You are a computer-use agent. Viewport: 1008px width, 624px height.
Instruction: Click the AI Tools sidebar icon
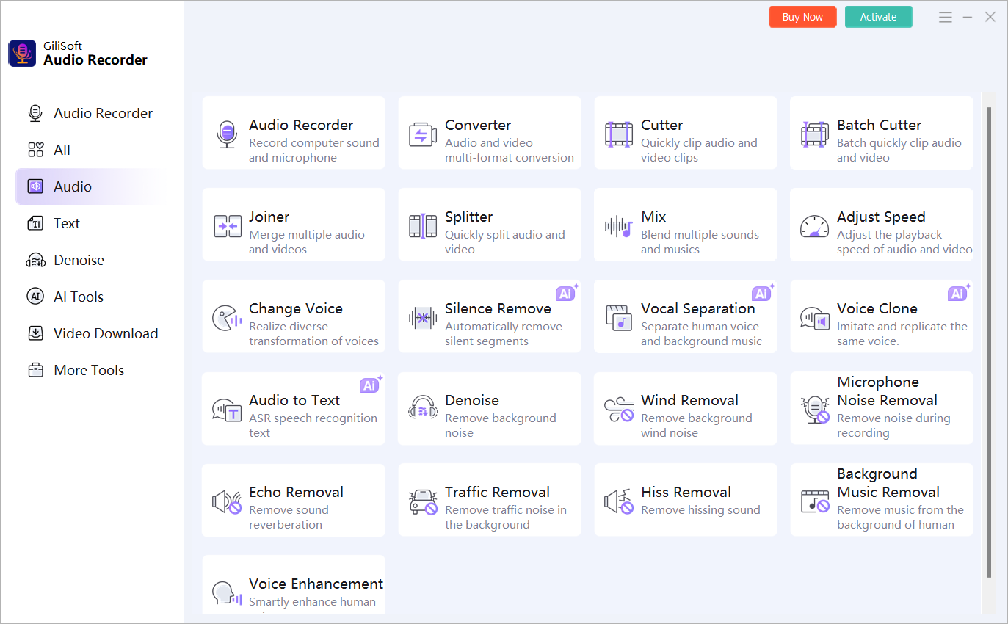click(35, 297)
